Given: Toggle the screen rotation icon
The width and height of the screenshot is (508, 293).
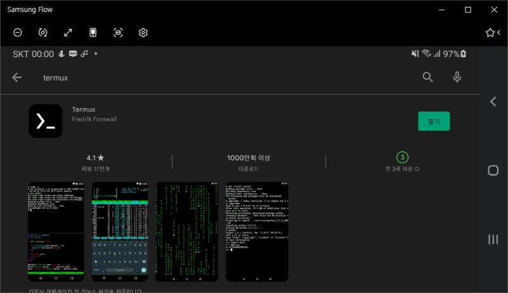Looking at the screenshot, I should 43,33.
